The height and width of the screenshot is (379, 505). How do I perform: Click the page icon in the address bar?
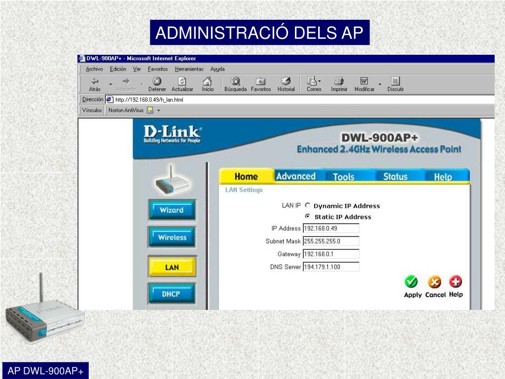click(109, 99)
